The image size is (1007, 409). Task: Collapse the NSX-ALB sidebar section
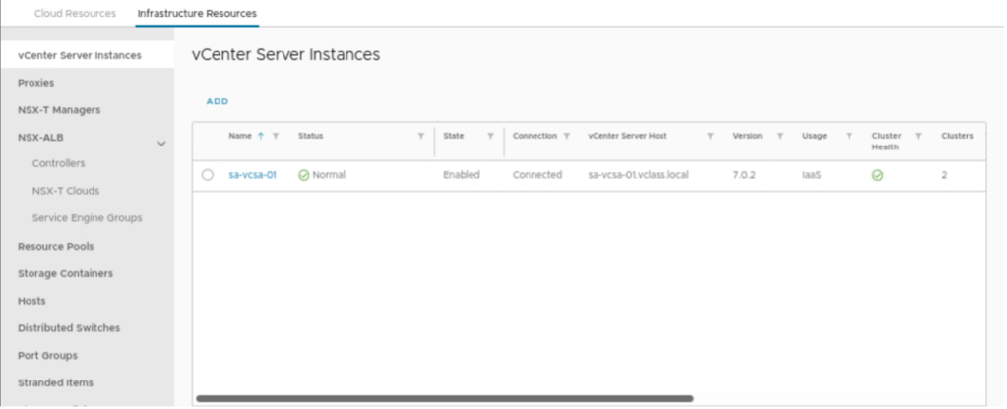[161, 145]
